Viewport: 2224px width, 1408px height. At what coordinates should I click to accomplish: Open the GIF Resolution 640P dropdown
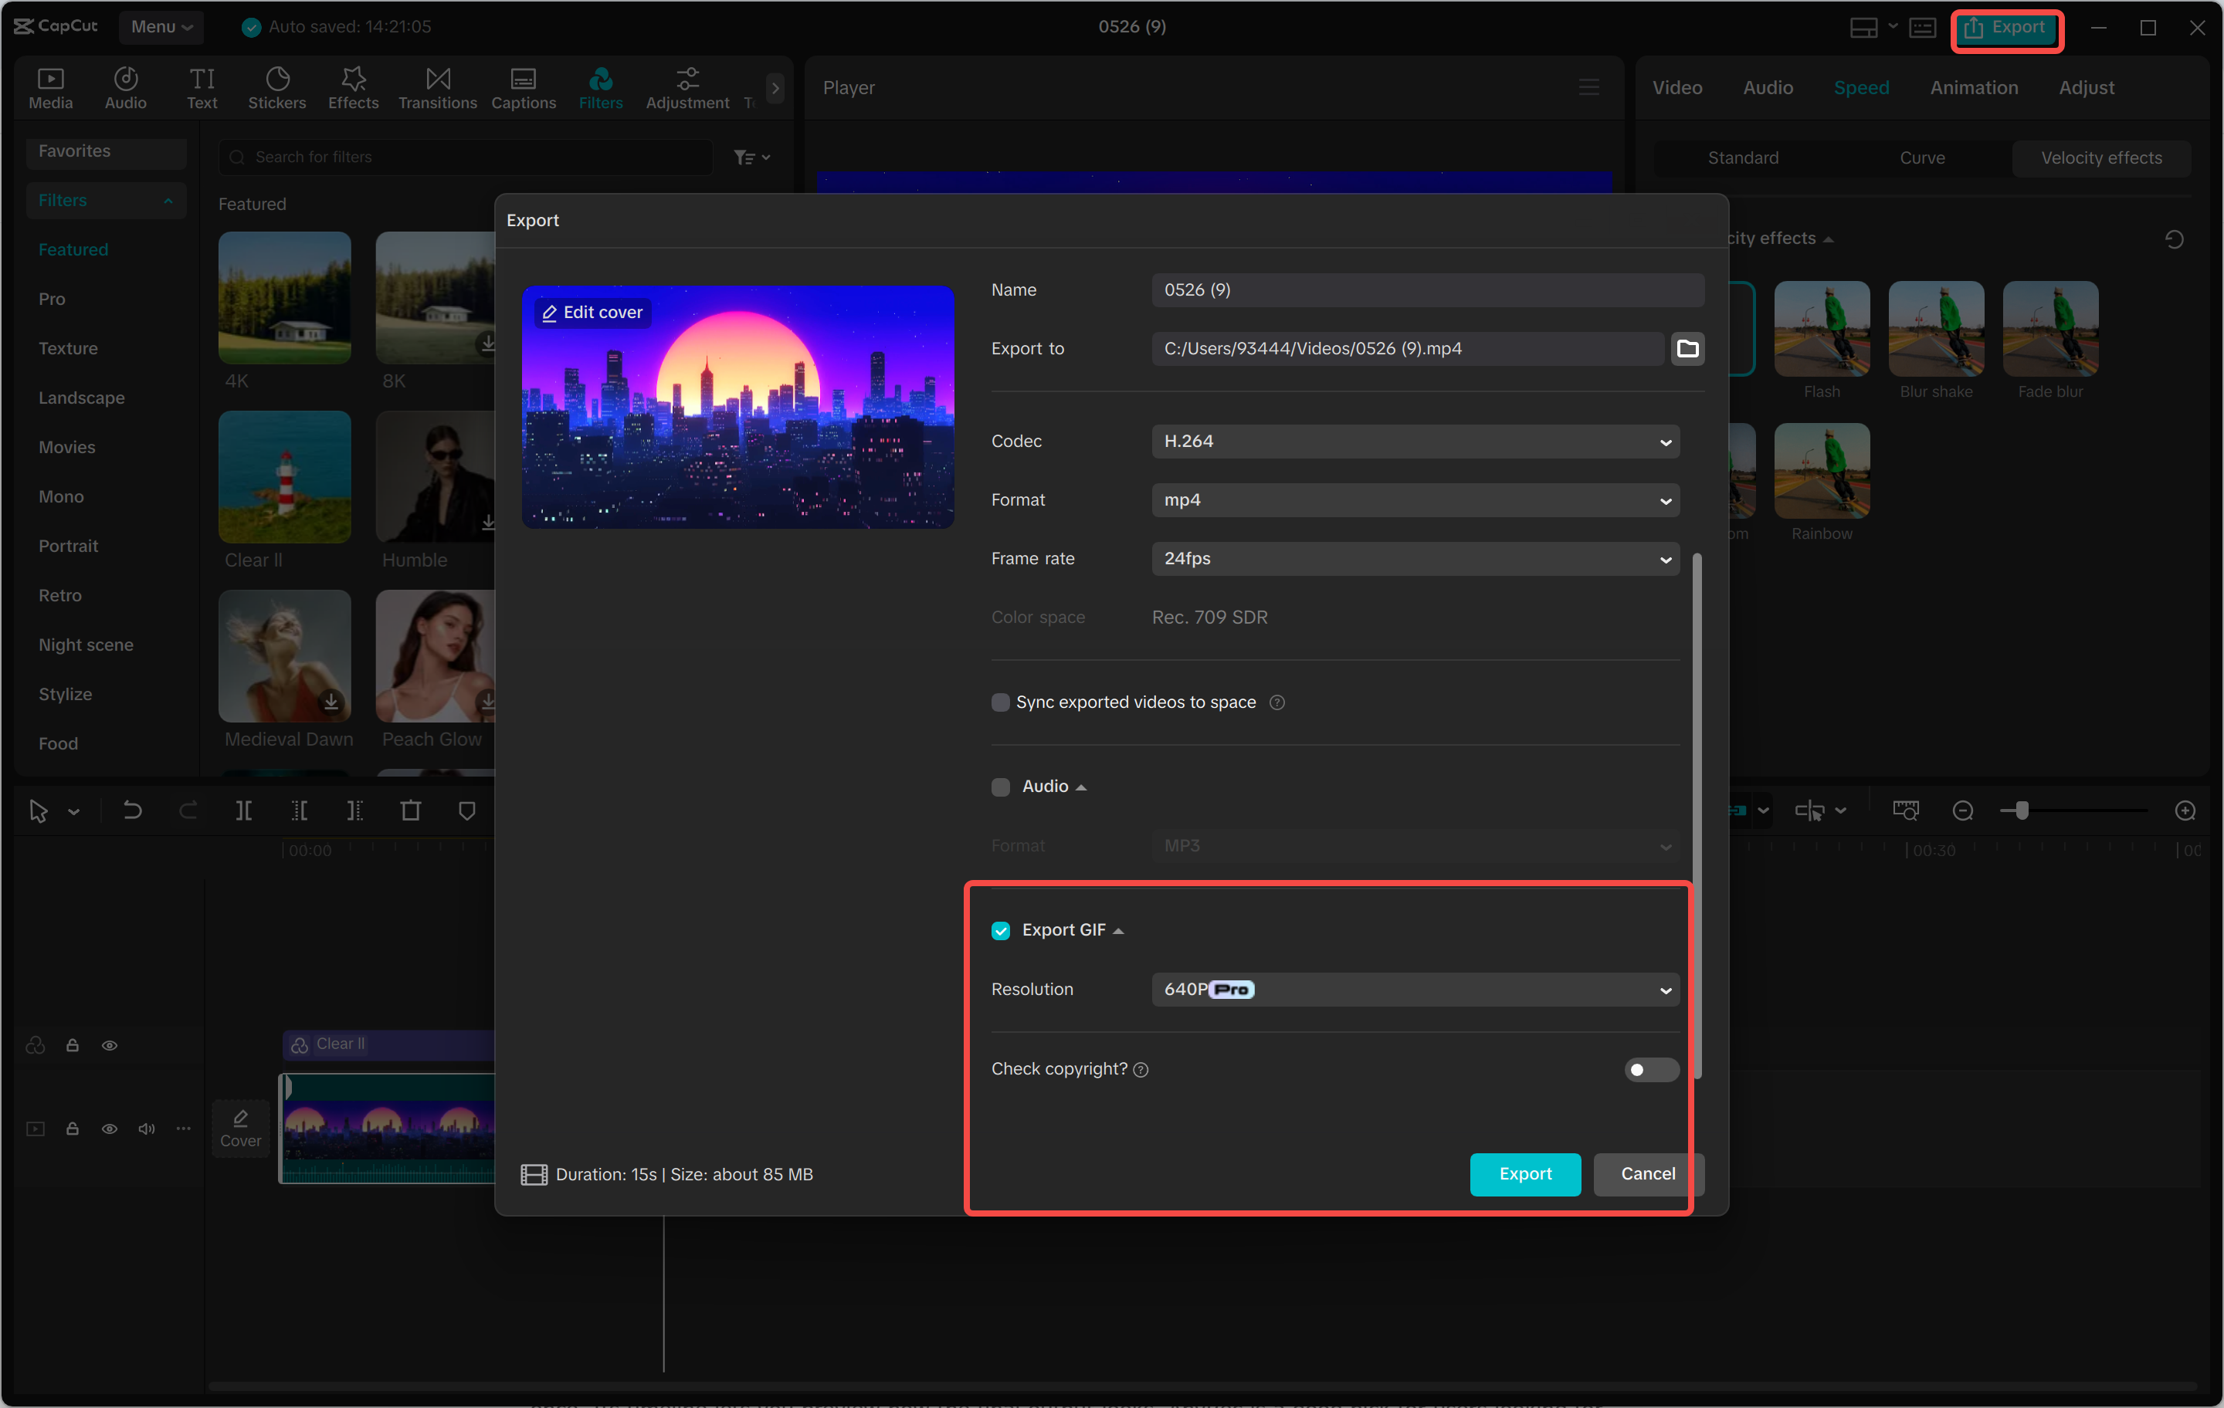tap(1415, 990)
